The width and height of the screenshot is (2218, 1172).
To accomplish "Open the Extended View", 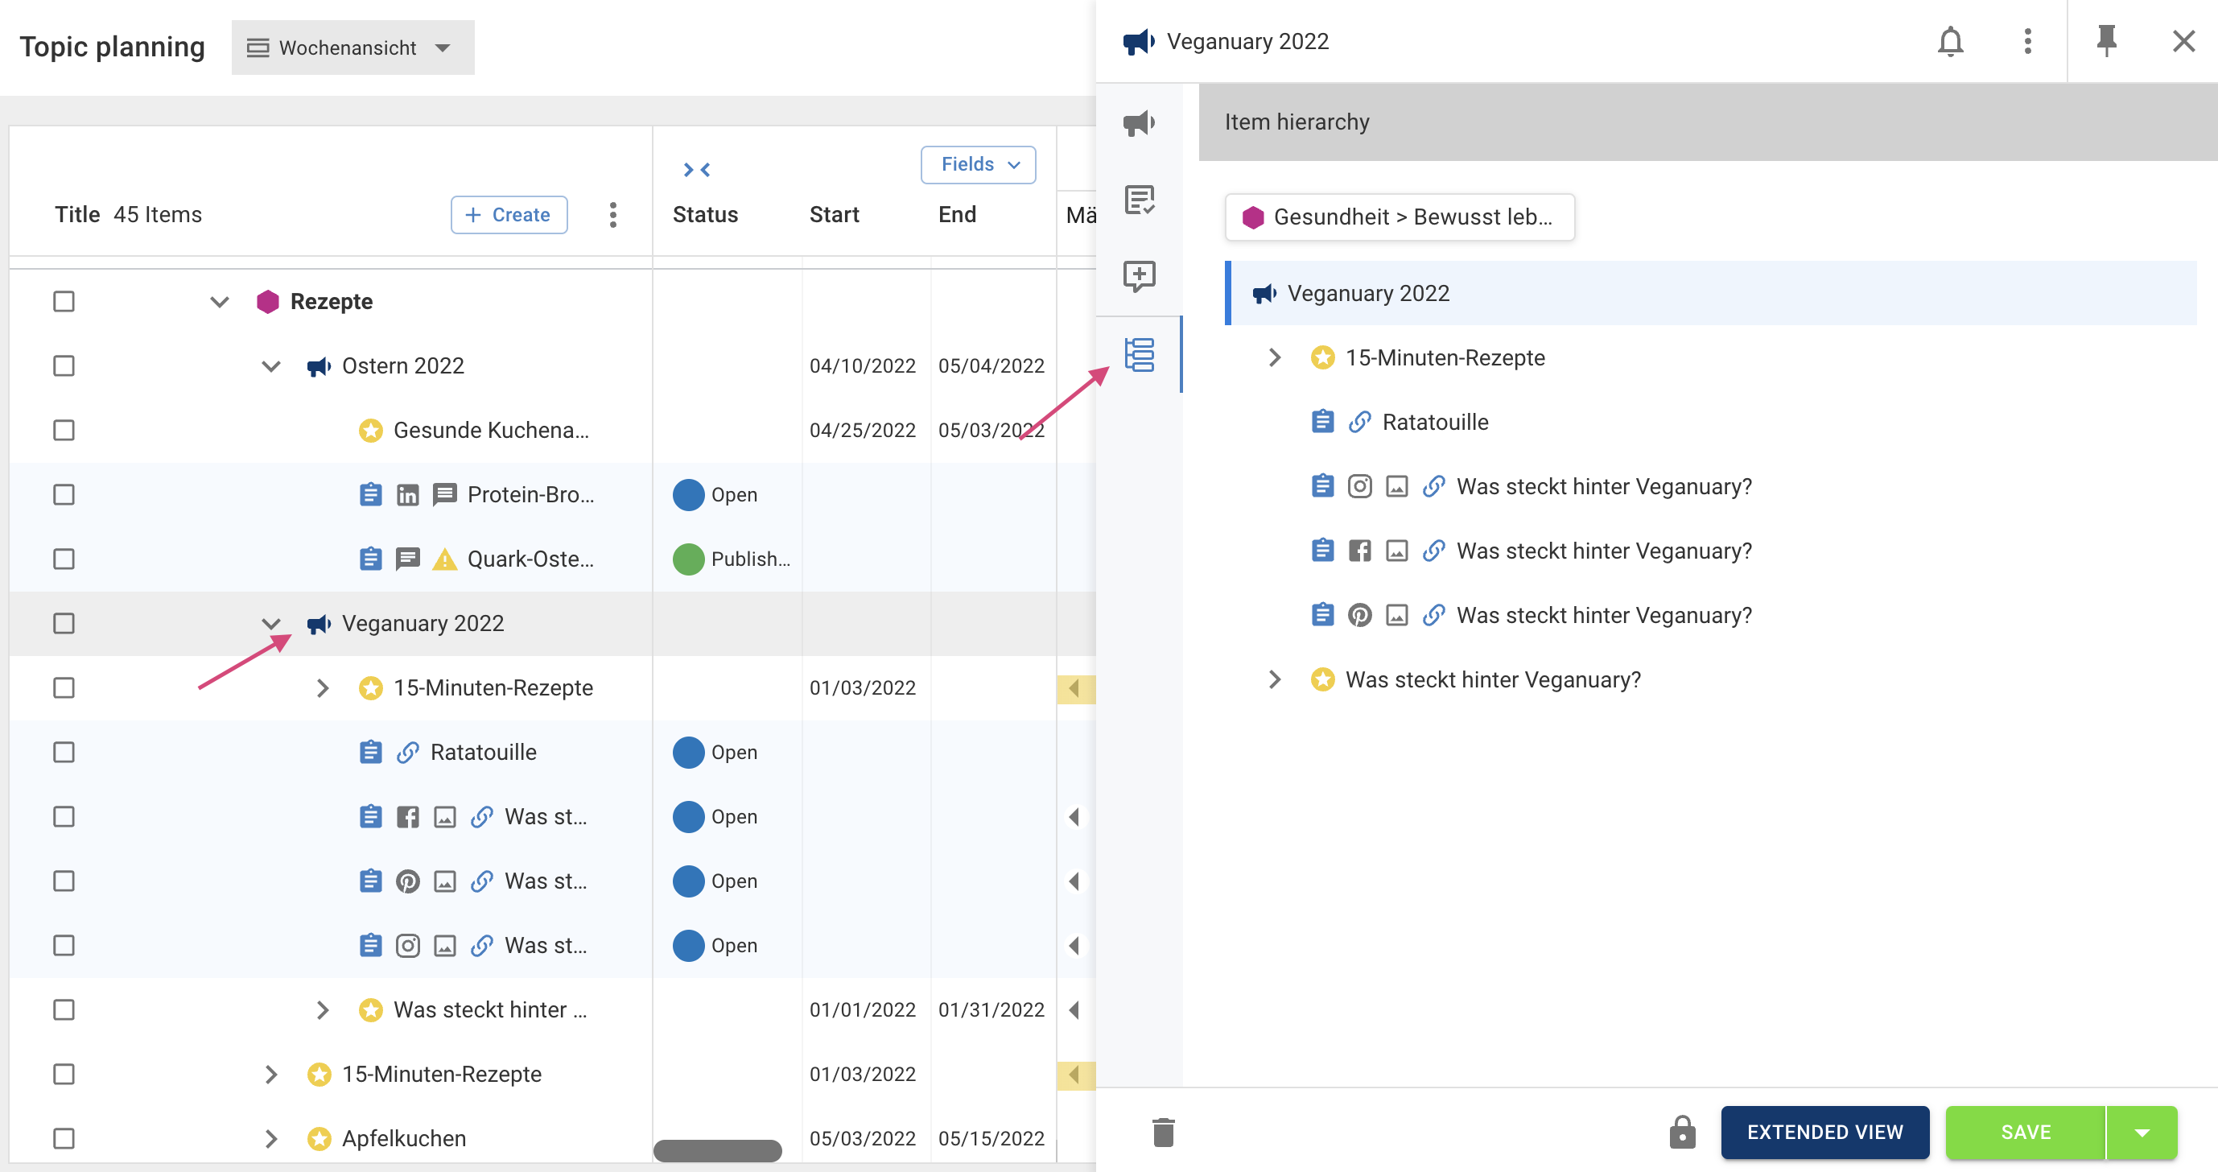I will coord(1824,1133).
